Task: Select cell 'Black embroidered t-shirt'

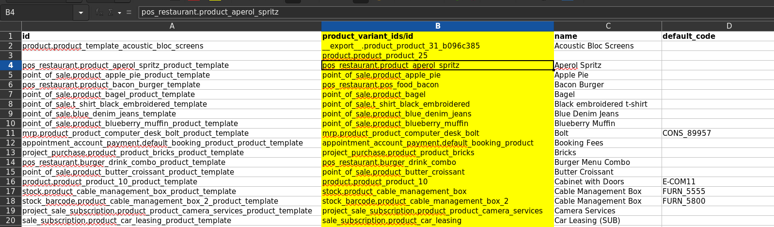Action: [608, 104]
